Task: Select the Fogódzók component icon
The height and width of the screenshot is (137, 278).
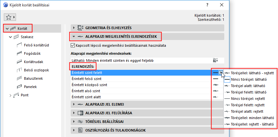Action: tap(19, 53)
